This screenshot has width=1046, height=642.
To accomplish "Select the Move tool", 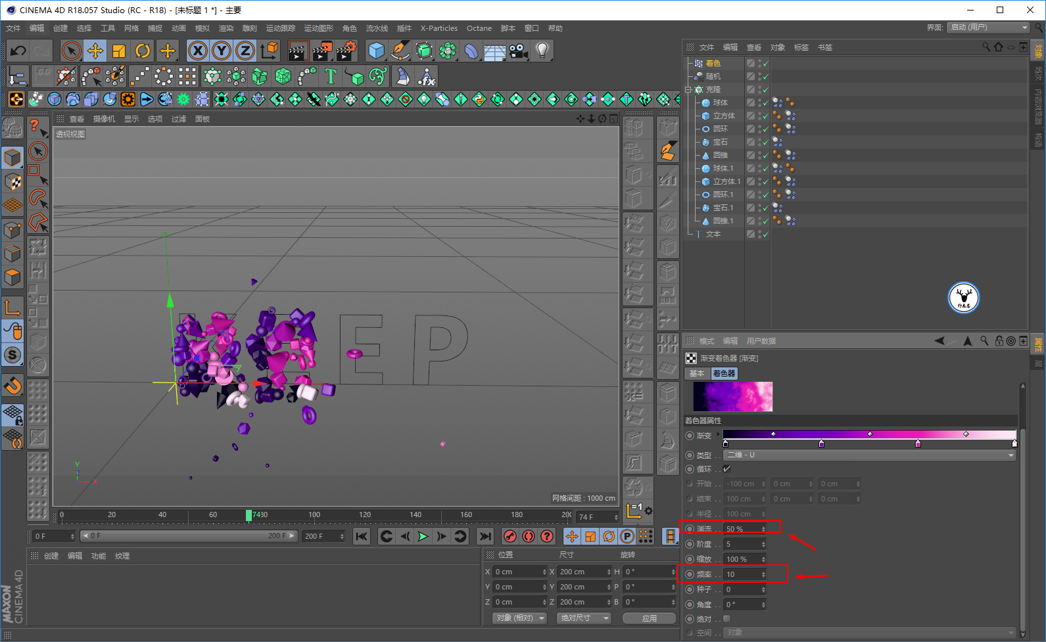I will (x=95, y=51).
